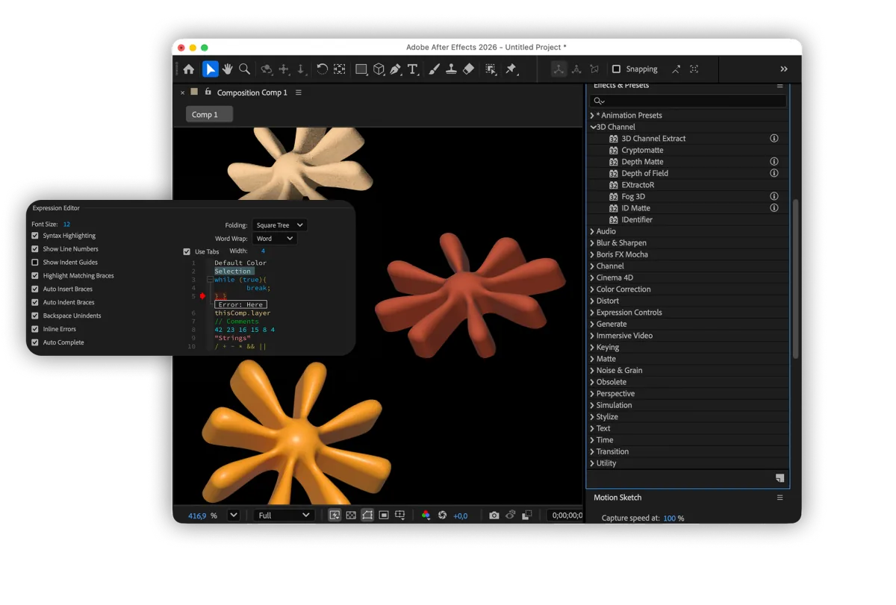This screenshot has height=605, width=896.
Task: Select the Brush tool
Action: [435, 69]
